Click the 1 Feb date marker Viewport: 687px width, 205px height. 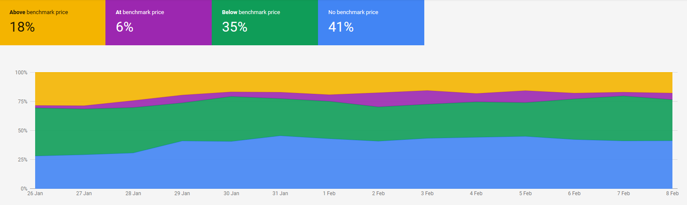point(329,193)
